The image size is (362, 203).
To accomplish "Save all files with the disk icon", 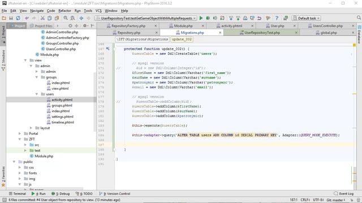I will pyautogui.click(x=11, y=18).
